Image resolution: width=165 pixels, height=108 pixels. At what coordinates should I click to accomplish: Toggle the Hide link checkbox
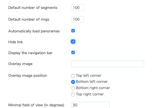pyautogui.click(x=73, y=42)
